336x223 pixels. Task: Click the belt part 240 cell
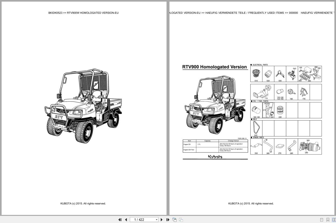256,128
